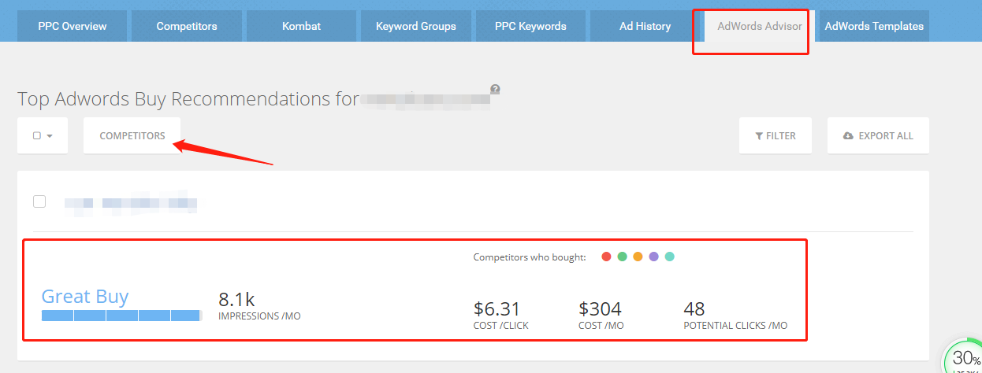
Task: Open the Competitors tab
Action: tap(187, 26)
